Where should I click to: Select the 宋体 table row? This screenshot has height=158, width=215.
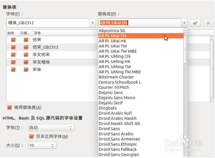(x=52, y=70)
